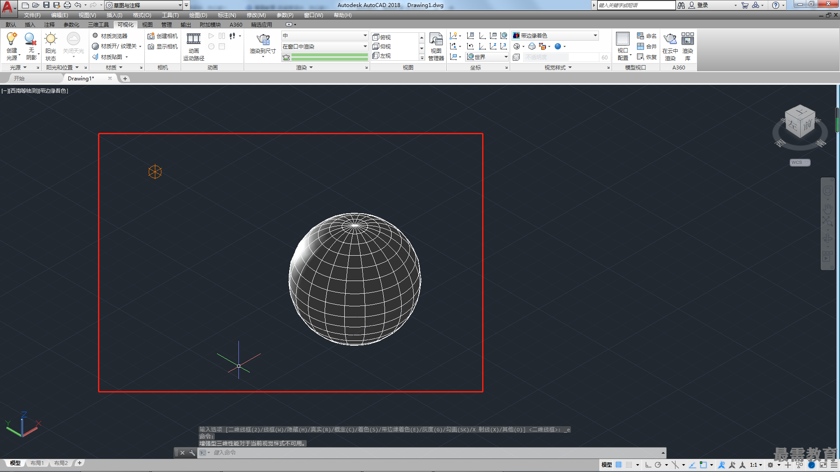Open the 材质浏览器 materials browser
Viewport: 840px width, 472px height.
click(x=110, y=36)
